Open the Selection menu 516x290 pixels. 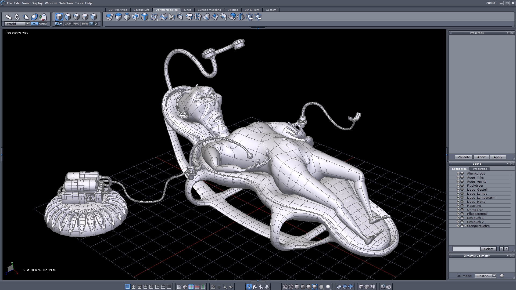66,3
